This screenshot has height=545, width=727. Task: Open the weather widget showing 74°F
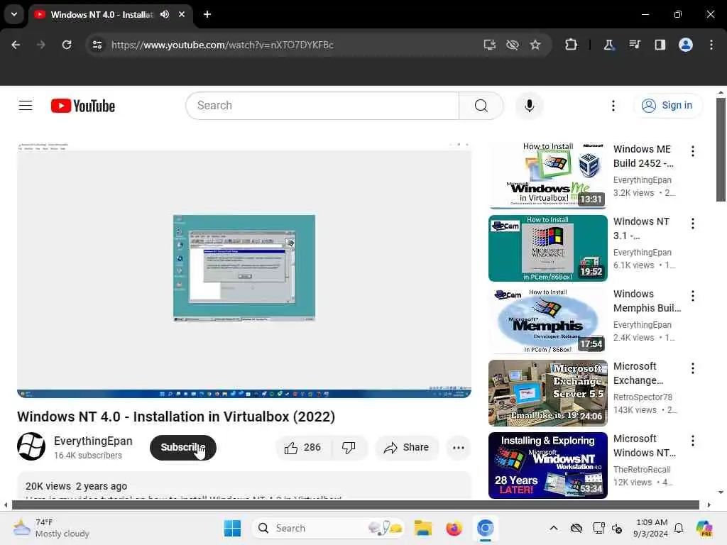coord(51,528)
